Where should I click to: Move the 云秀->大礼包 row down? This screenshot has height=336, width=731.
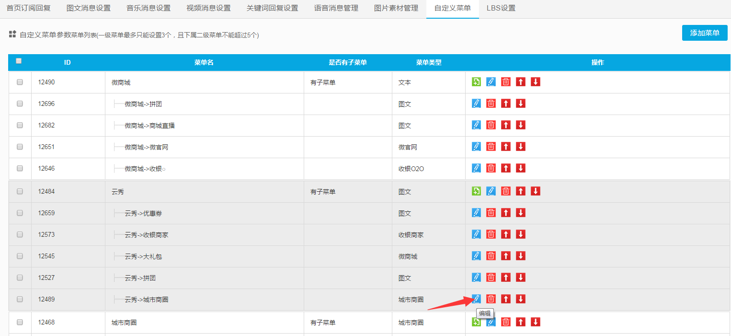point(521,256)
